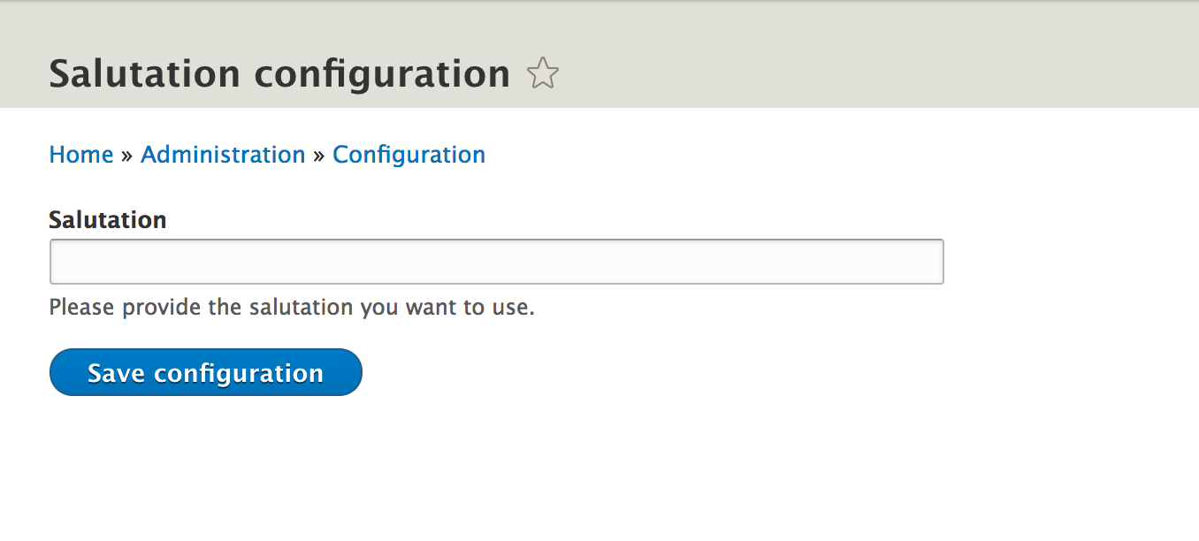
Task: Click the salutation help description text
Action: (292, 308)
